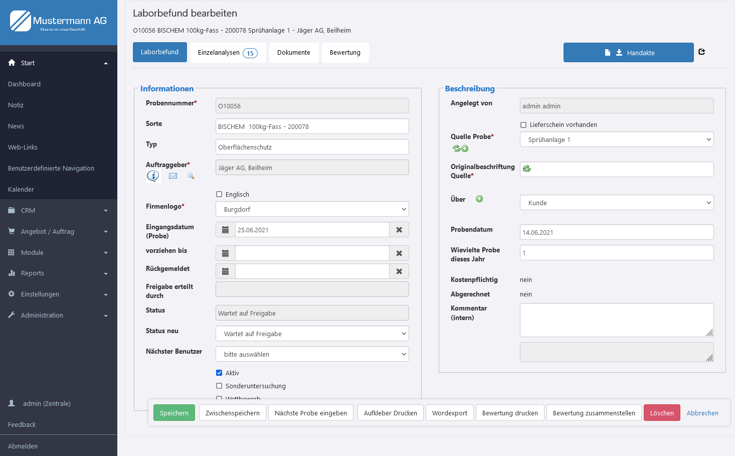This screenshot has width=735, height=456.
Task: Click the Abbrechen link
Action: [x=702, y=413]
